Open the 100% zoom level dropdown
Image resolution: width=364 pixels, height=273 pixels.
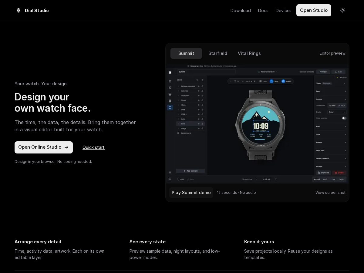[x=248, y=81]
